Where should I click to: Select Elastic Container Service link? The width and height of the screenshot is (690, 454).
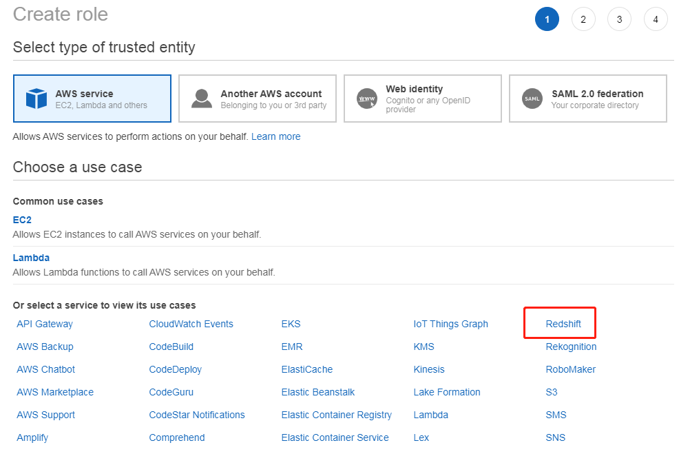coord(335,437)
